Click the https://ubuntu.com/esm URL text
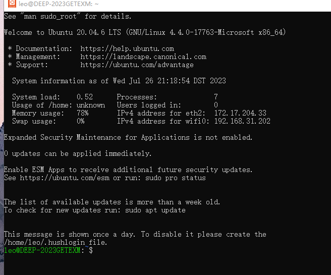Screen dimensions: 331x275 pos(65,178)
